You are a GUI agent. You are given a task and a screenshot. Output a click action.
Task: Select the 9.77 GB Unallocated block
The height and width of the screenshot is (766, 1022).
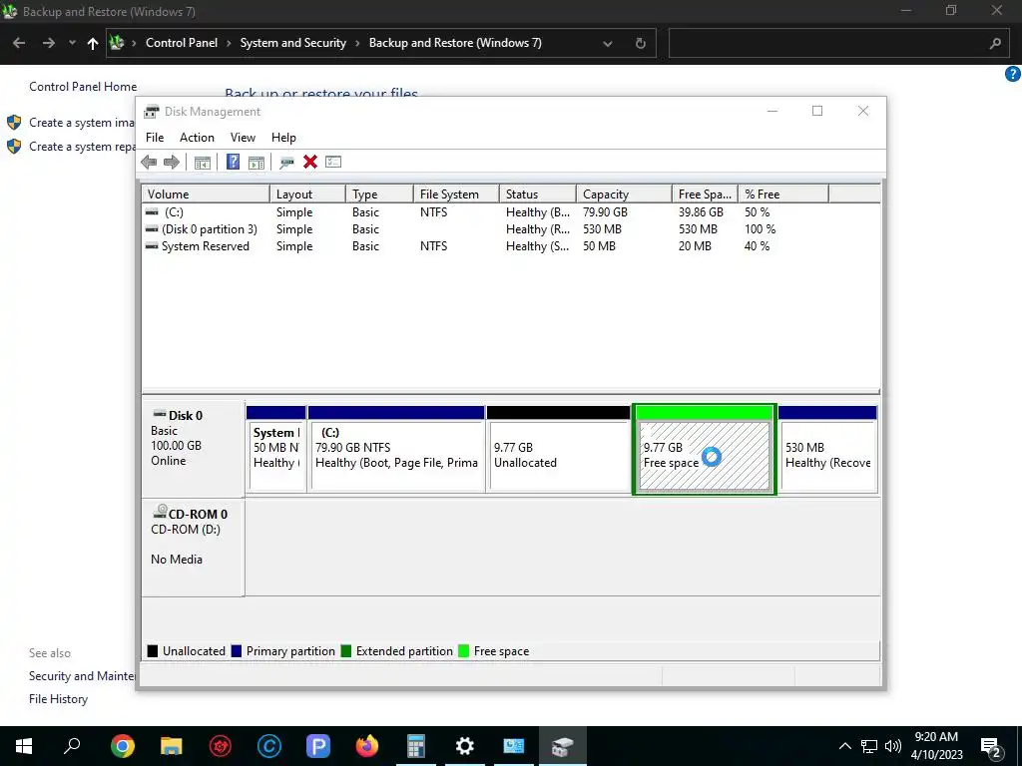[559, 449]
